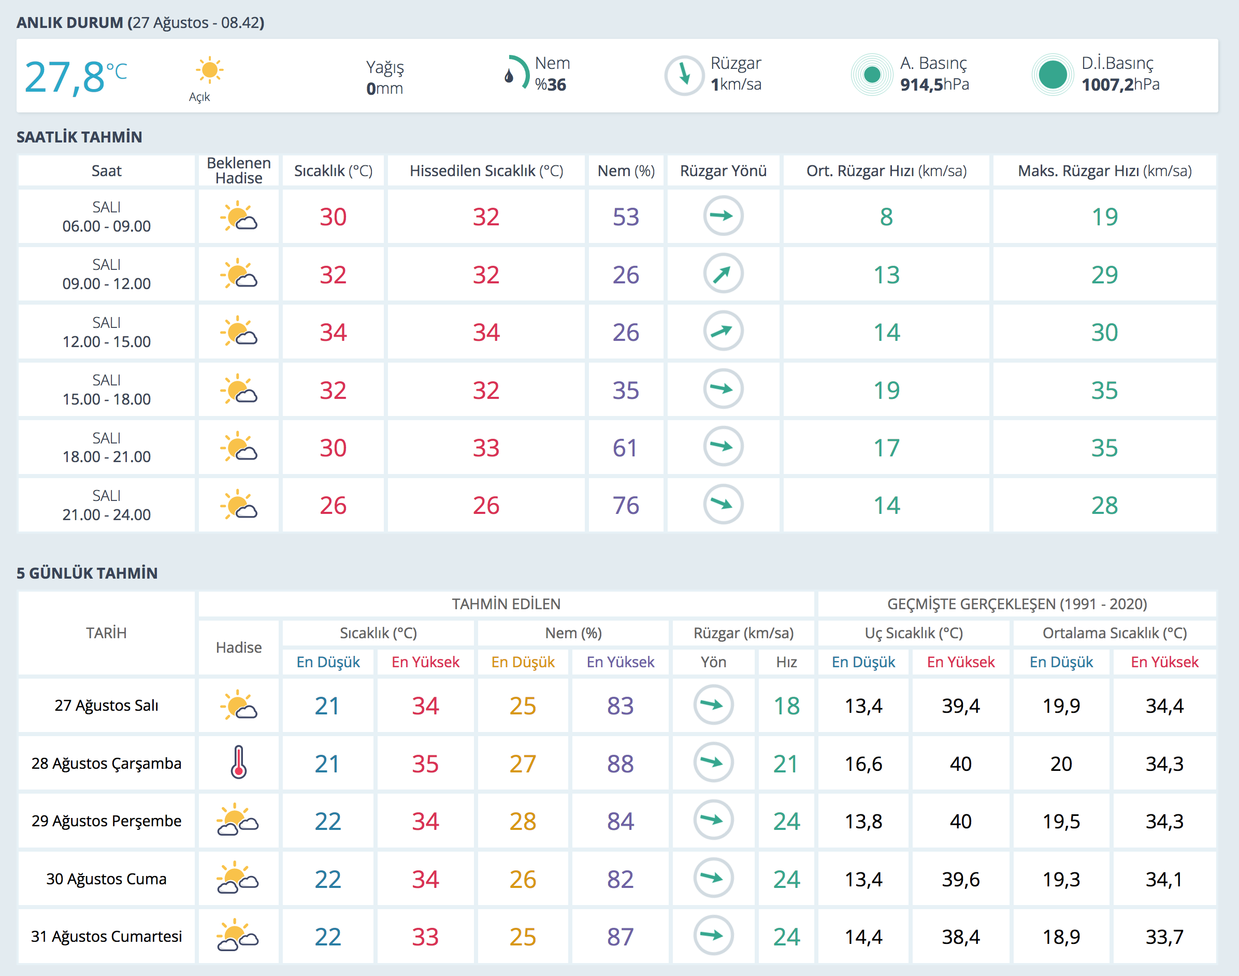Click the Rüzgar Yönü column header
The width and height of the screenshot is (1239, 976).
(x=723, y=171)
